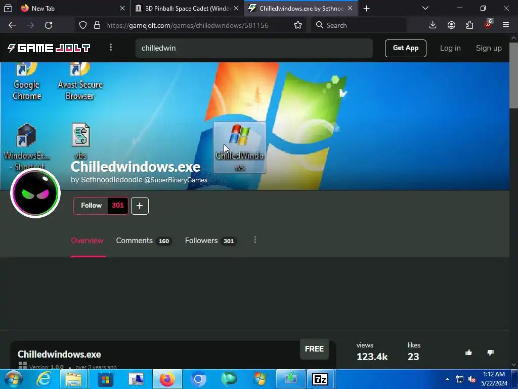Open the browser downloads panel
This screenshot has height=389, width=518.
[433, 25]
